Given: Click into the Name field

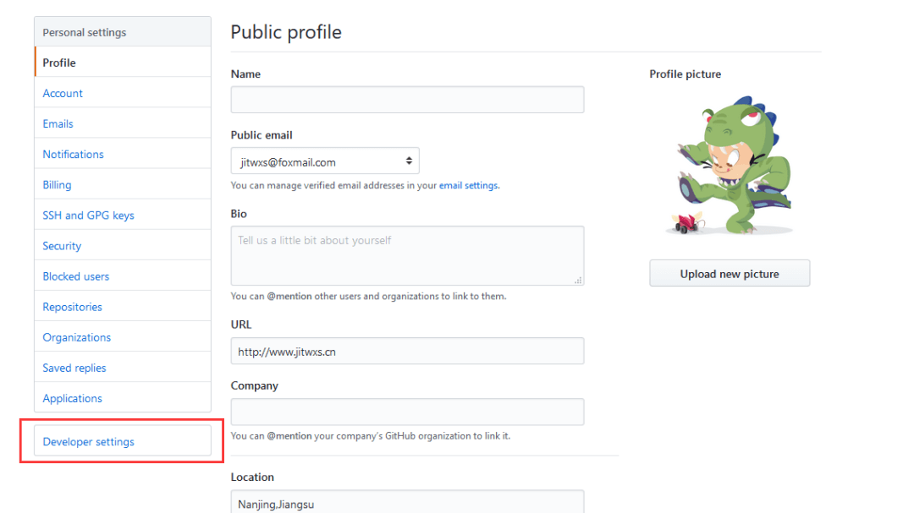Looking at the screenshot, I should pyautogui.click(x=407, y=100).
